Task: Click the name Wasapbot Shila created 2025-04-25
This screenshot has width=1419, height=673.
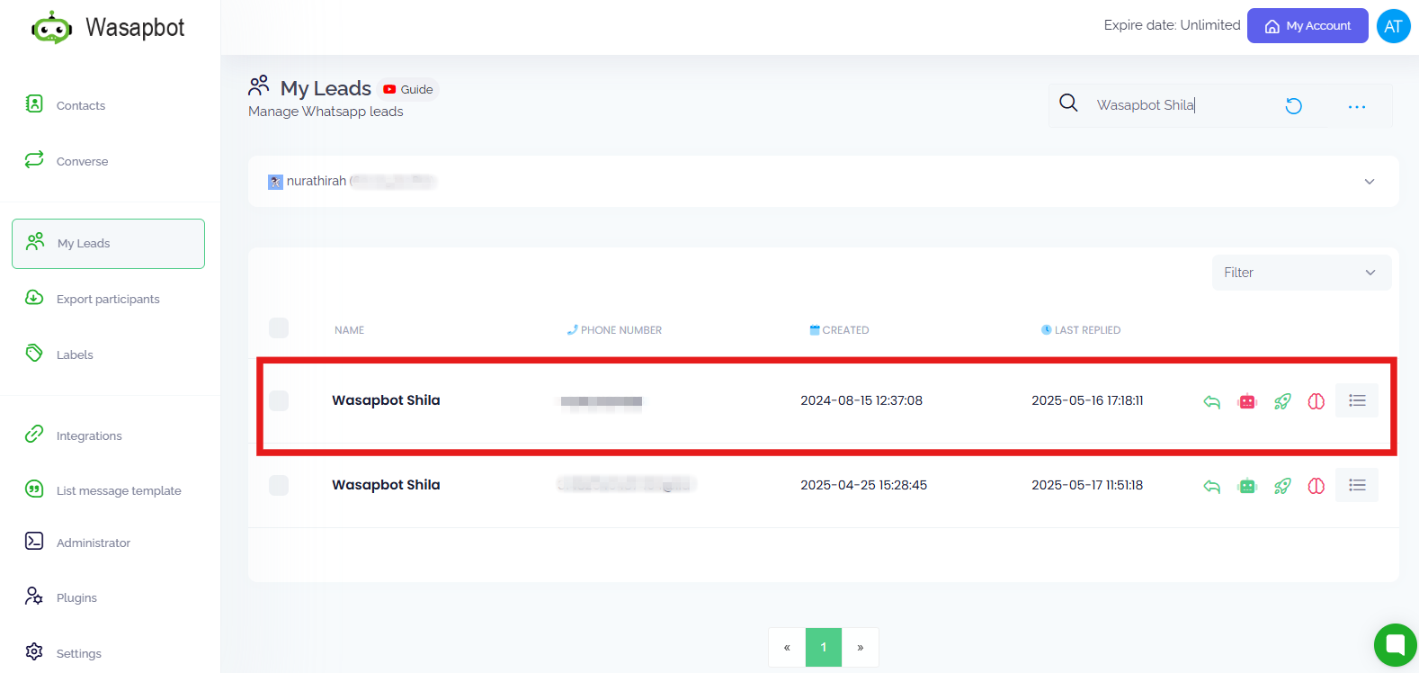Action: point(386,485)
